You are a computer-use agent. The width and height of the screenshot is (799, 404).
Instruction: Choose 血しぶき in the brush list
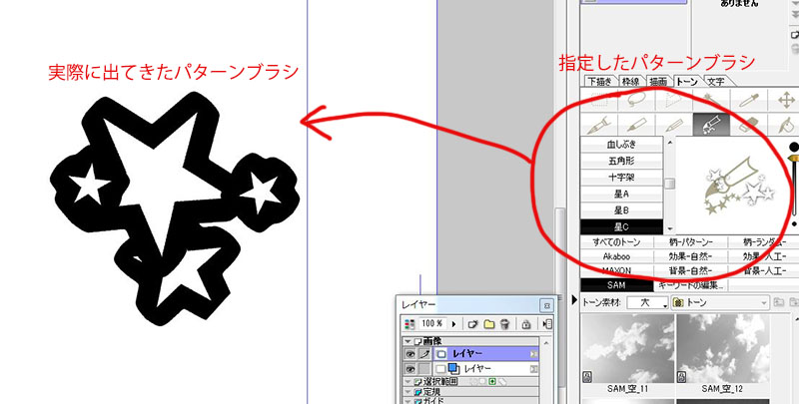(x=621, y=145)
